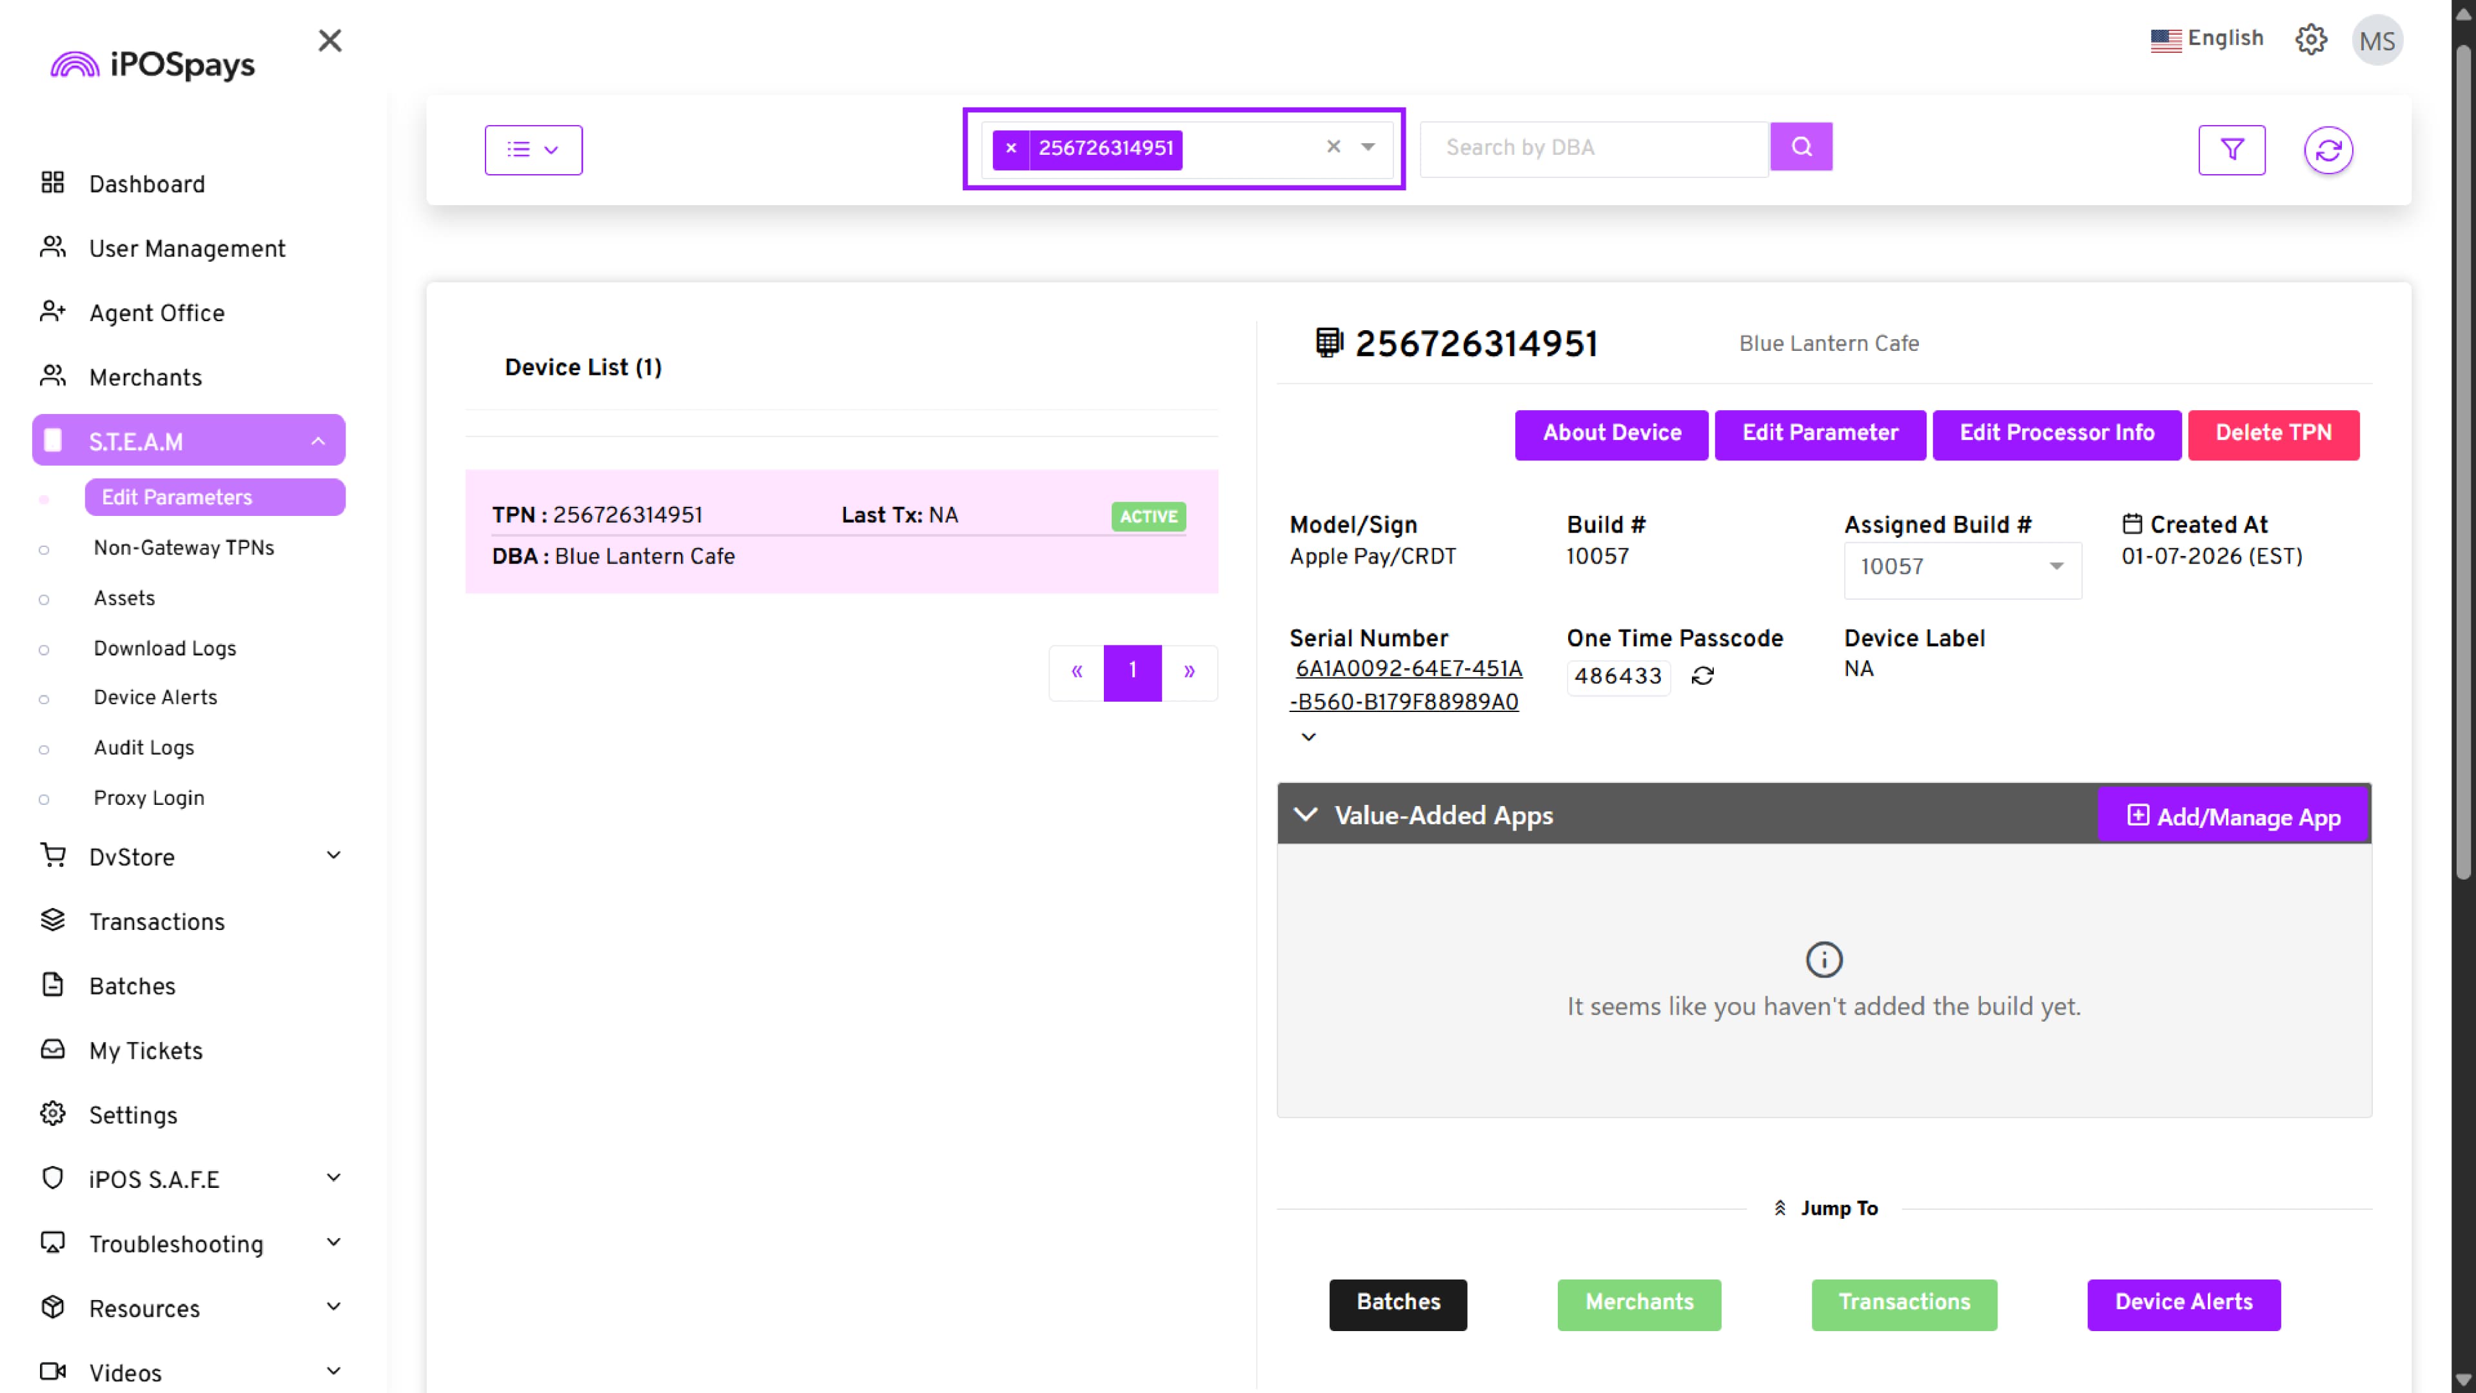Go to Transactions in the sidebar
2476x1393 pixels.
(157, 921)
